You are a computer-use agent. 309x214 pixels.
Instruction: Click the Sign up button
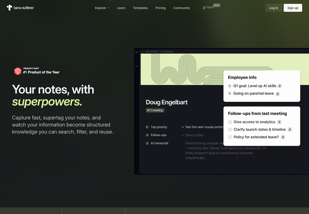tap(293, 8)
